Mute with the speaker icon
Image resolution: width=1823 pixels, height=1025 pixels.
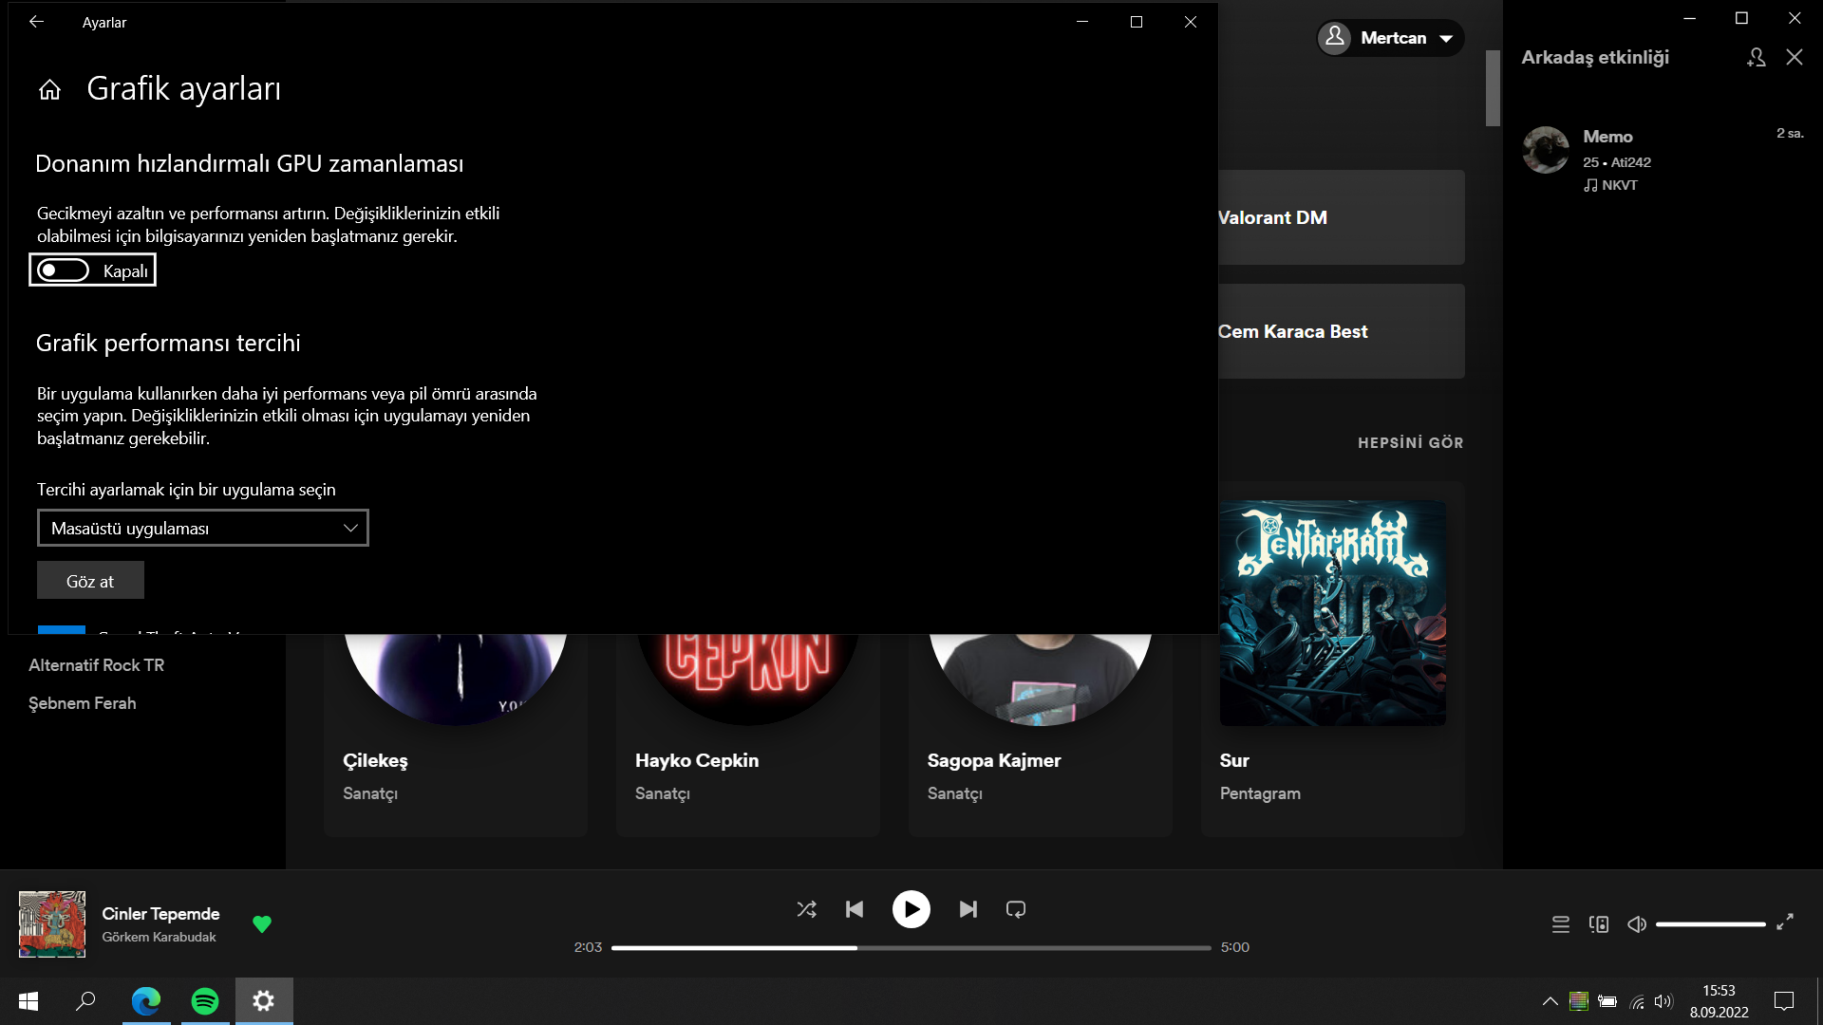coord(1637,923)
